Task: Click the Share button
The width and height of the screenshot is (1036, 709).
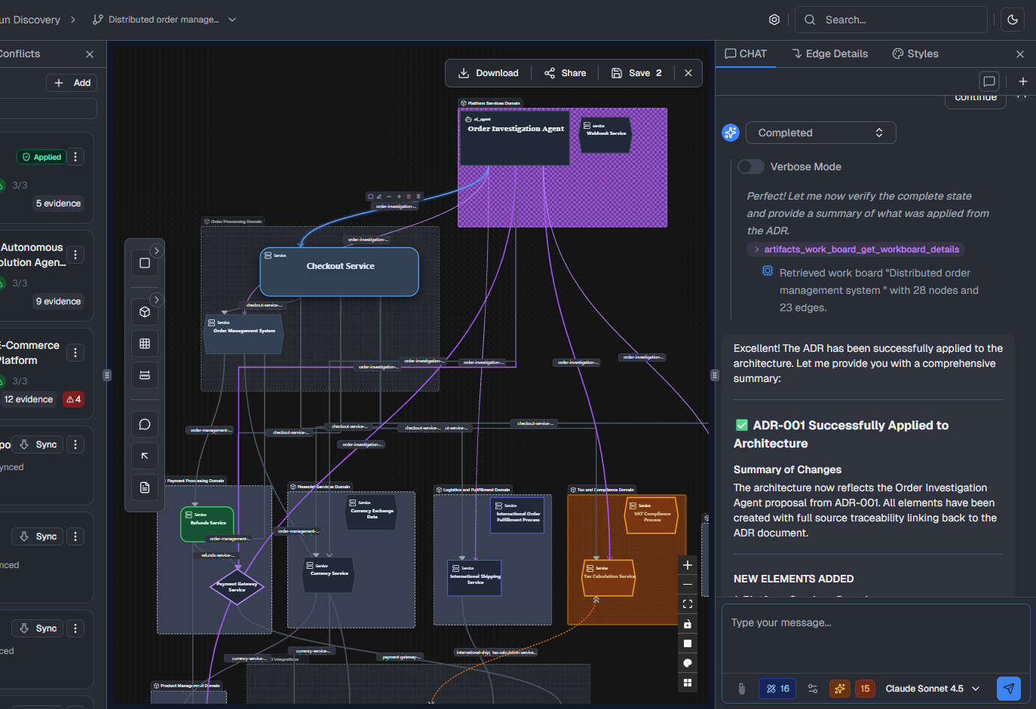Action: pos(565,73)
